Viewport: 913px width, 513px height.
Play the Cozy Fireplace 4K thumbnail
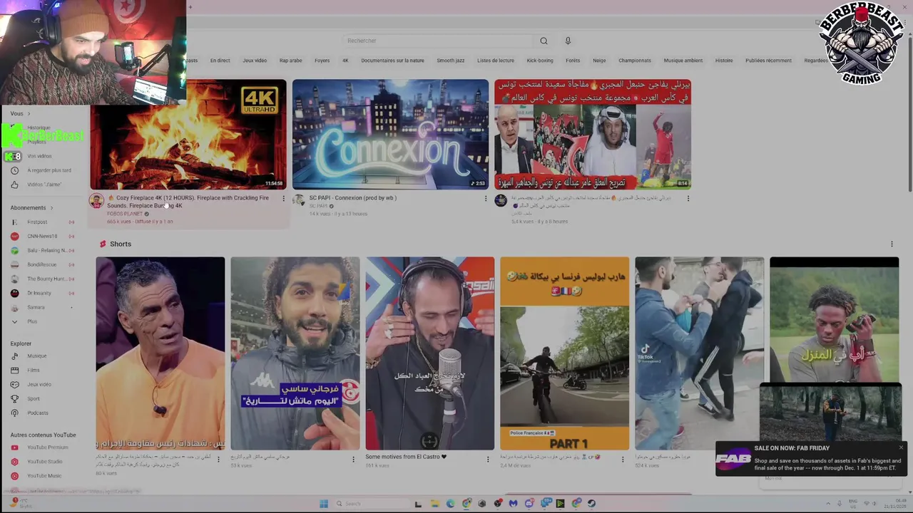pos(188,134)
